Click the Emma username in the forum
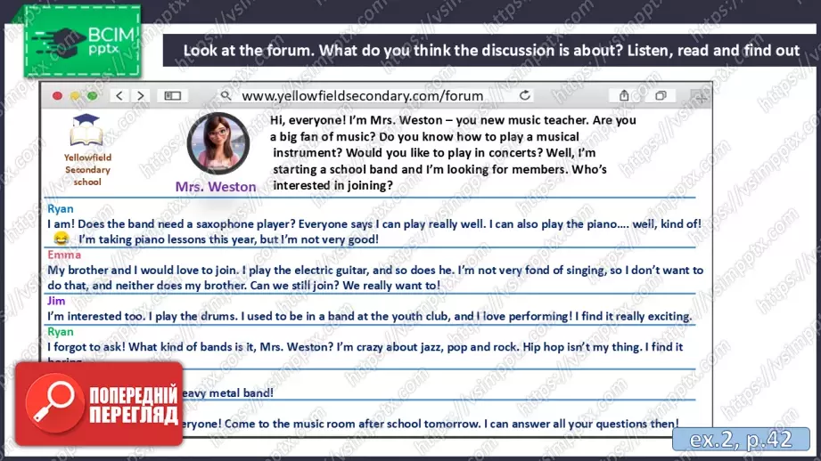 pyautogui.click(x=63, y=255)
